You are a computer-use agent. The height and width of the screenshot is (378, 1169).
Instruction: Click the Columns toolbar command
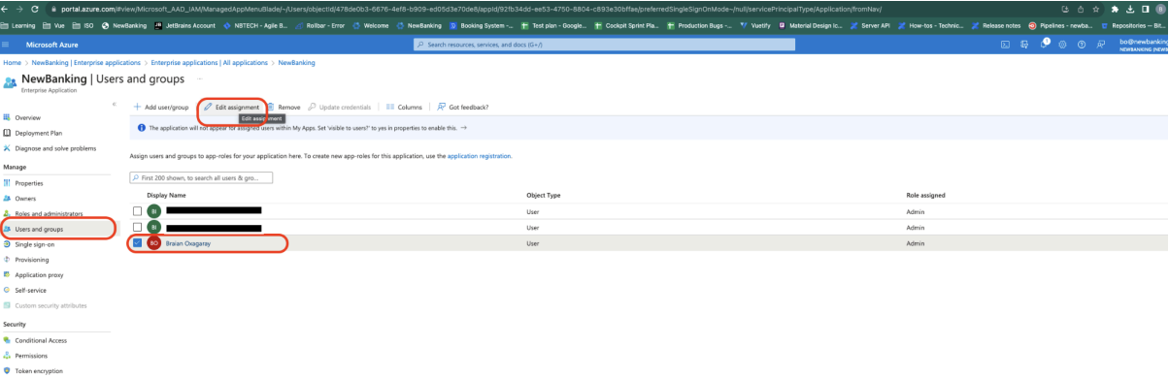[404, 107]
